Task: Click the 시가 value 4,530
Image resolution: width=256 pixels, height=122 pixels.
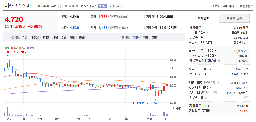Action: coord(74,28)
